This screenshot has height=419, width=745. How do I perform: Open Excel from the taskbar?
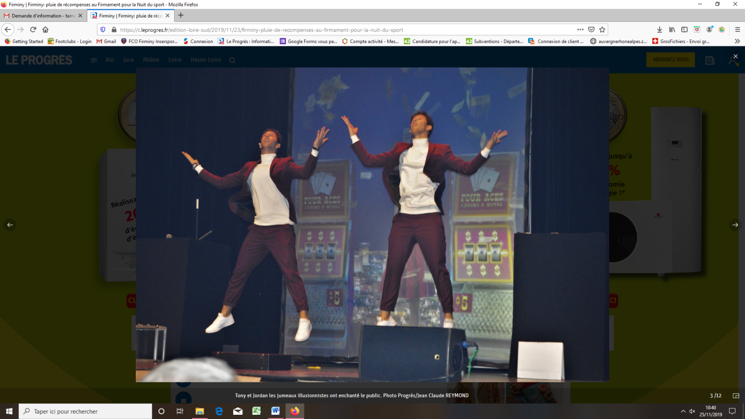coord(257,411)
